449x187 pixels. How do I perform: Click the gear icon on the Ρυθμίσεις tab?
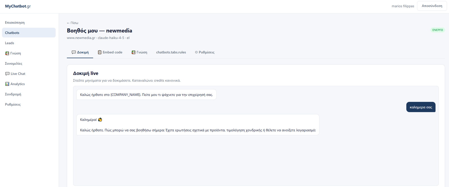[x=196, y=52]
